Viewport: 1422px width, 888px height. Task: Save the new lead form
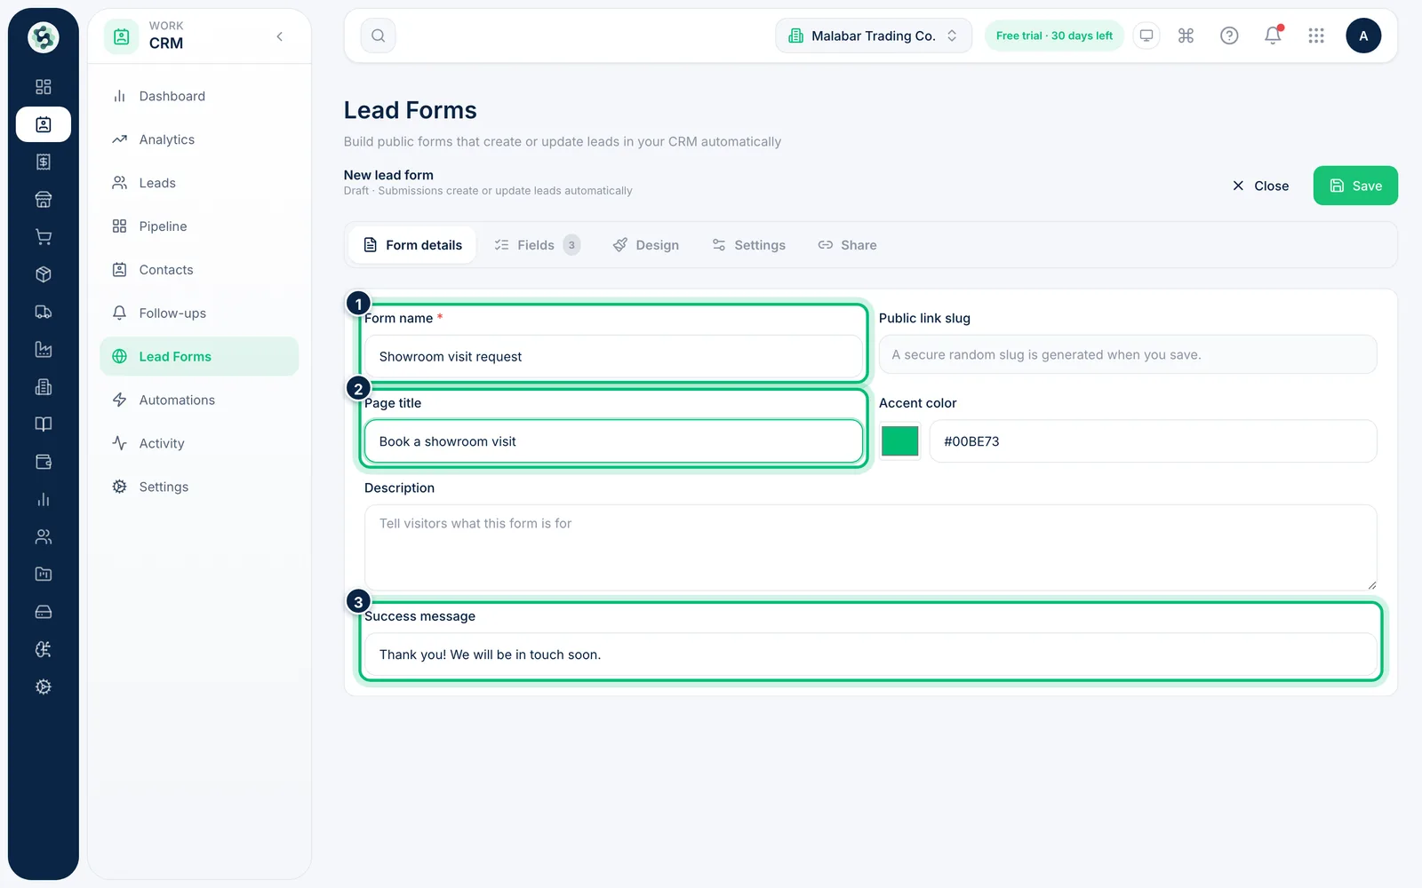point(1355,186)
